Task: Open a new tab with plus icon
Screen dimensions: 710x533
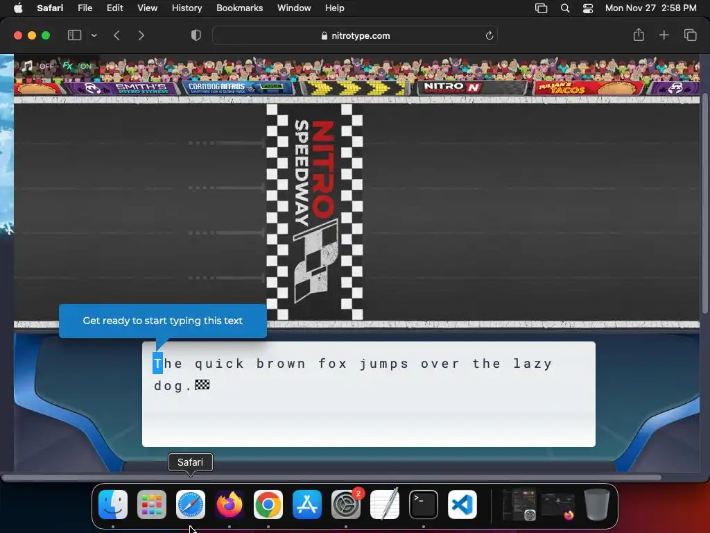Action: 664,35
